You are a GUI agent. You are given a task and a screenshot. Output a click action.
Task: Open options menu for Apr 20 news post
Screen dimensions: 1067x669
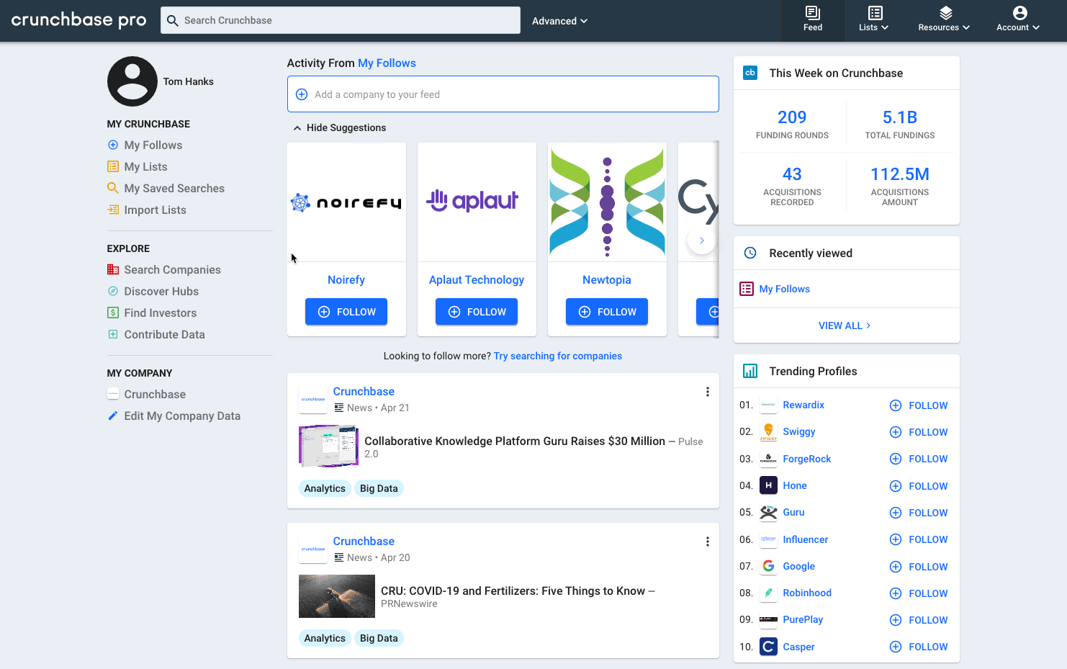707,542
